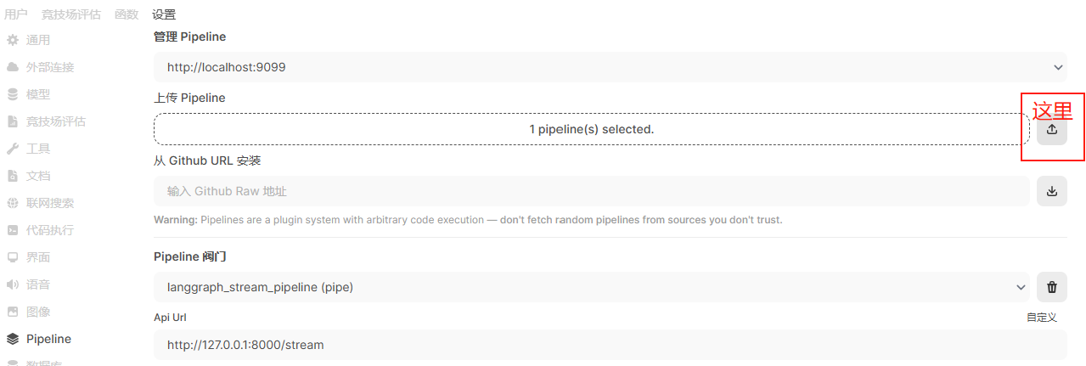Click the speaker icon for 语音
Viewport: 1086px width, 366px height.
pos(13,284)
